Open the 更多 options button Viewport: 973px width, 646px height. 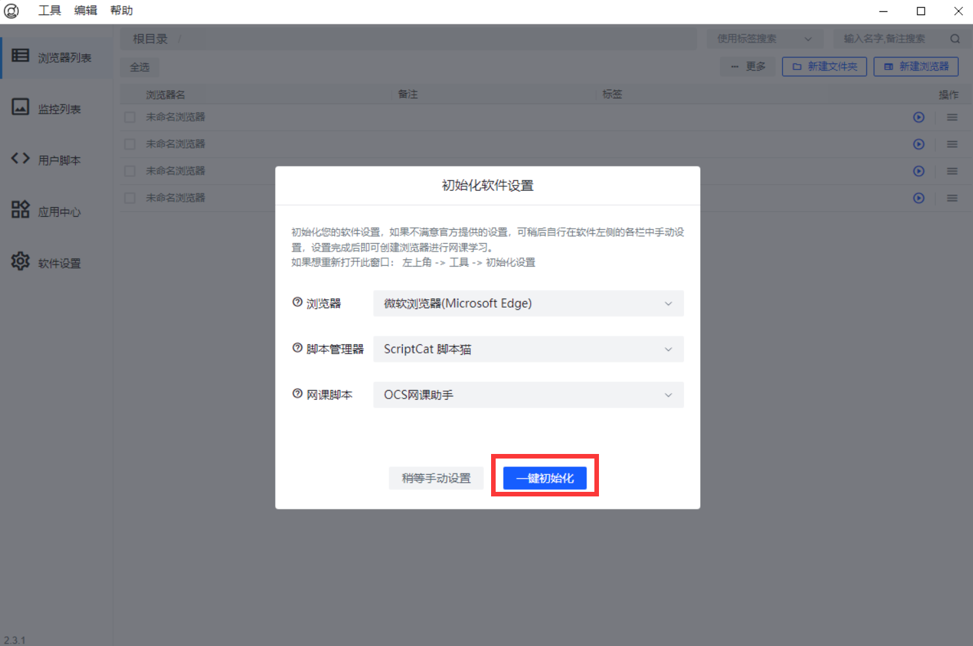(x=748, y=67)
